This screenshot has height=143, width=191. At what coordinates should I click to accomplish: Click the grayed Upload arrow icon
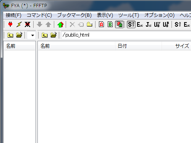(x=48, y=24)
